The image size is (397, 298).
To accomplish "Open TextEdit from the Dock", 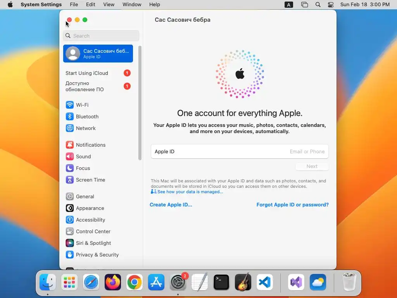I will point(200,282).
